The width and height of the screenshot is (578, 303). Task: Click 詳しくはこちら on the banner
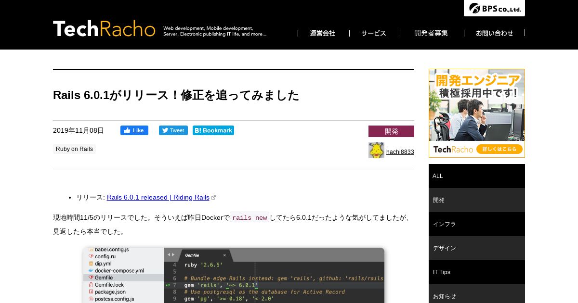[x=499, y=149]
